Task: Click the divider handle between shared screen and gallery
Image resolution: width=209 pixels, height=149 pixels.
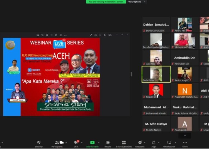Action: [x=131, y=74]
